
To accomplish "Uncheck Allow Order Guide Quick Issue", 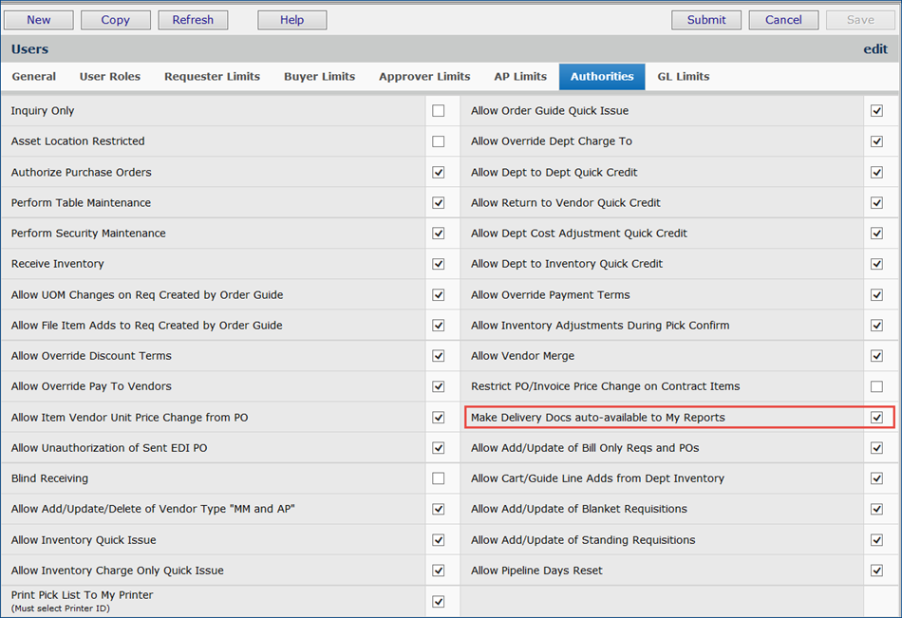I will point(876,111).
